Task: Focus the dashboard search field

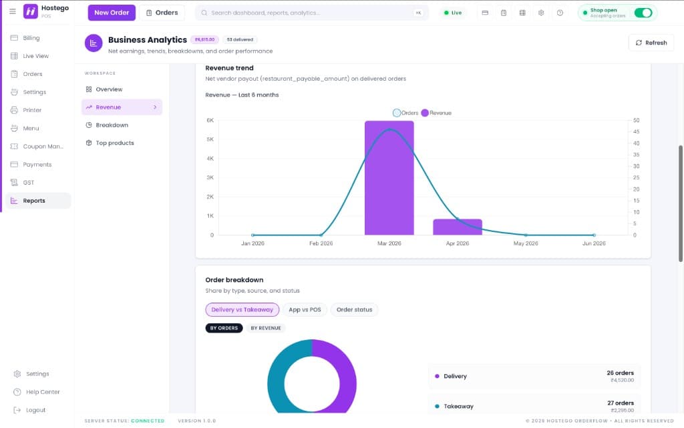Action: pyautogui.click(x=312, y=13)
